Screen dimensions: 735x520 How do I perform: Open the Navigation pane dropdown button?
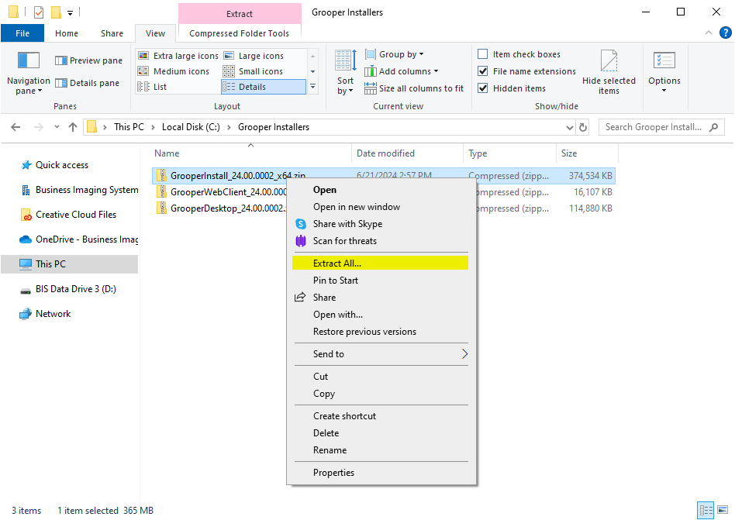coord(29,74)
